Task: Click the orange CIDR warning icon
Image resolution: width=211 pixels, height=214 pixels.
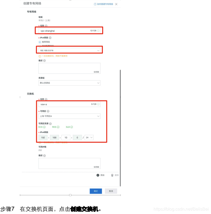Action: click(40, 56)
